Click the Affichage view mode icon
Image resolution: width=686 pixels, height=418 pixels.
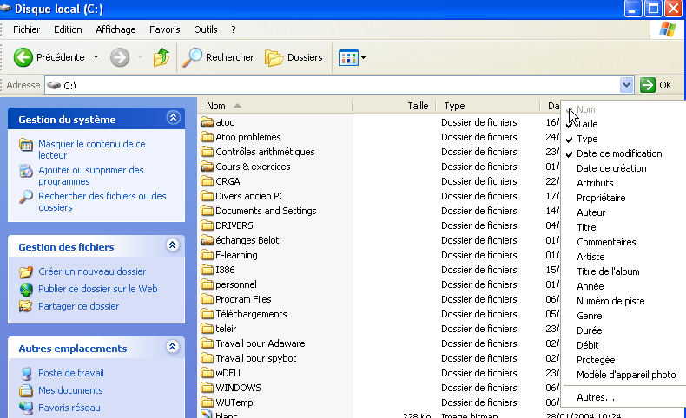[348, 57]
